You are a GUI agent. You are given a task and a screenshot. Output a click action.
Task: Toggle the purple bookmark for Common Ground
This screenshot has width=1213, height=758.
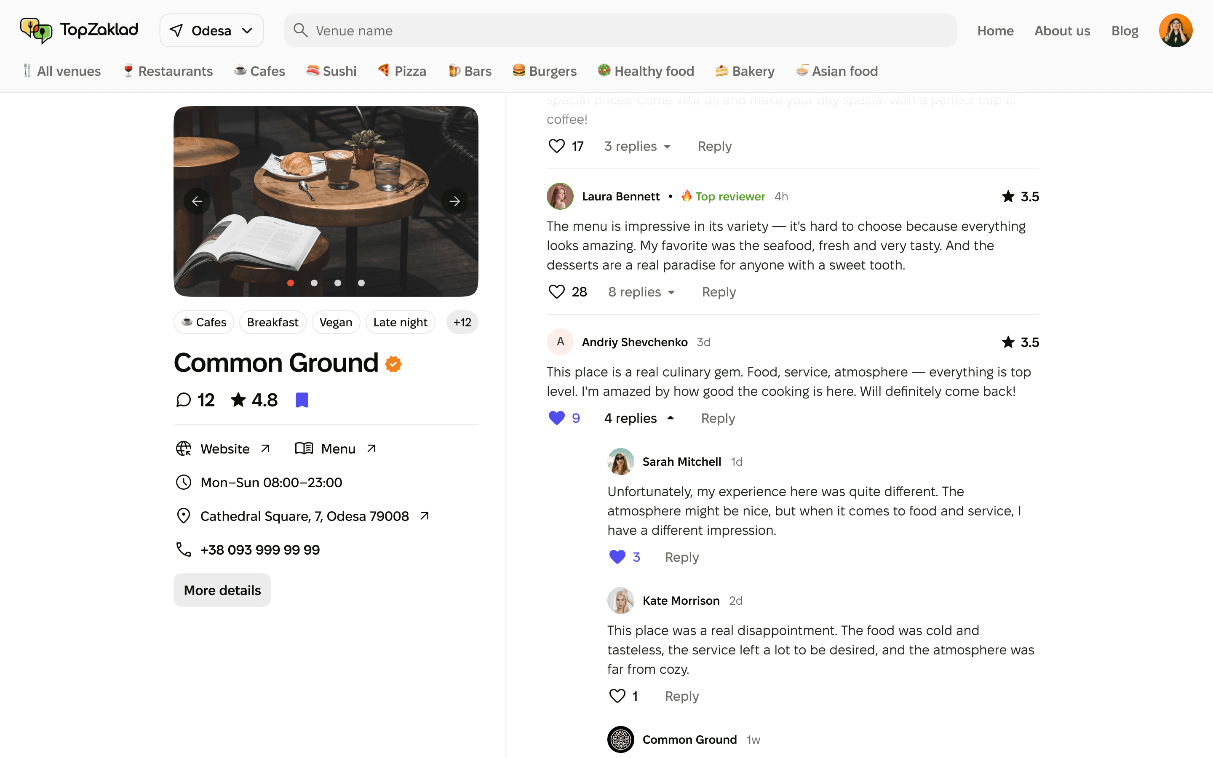(x=302, y=400)
